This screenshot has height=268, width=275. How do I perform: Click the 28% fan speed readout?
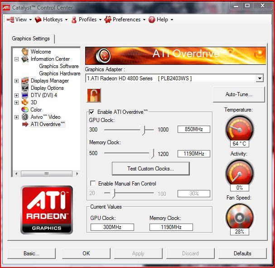click(x=240, y=232)
